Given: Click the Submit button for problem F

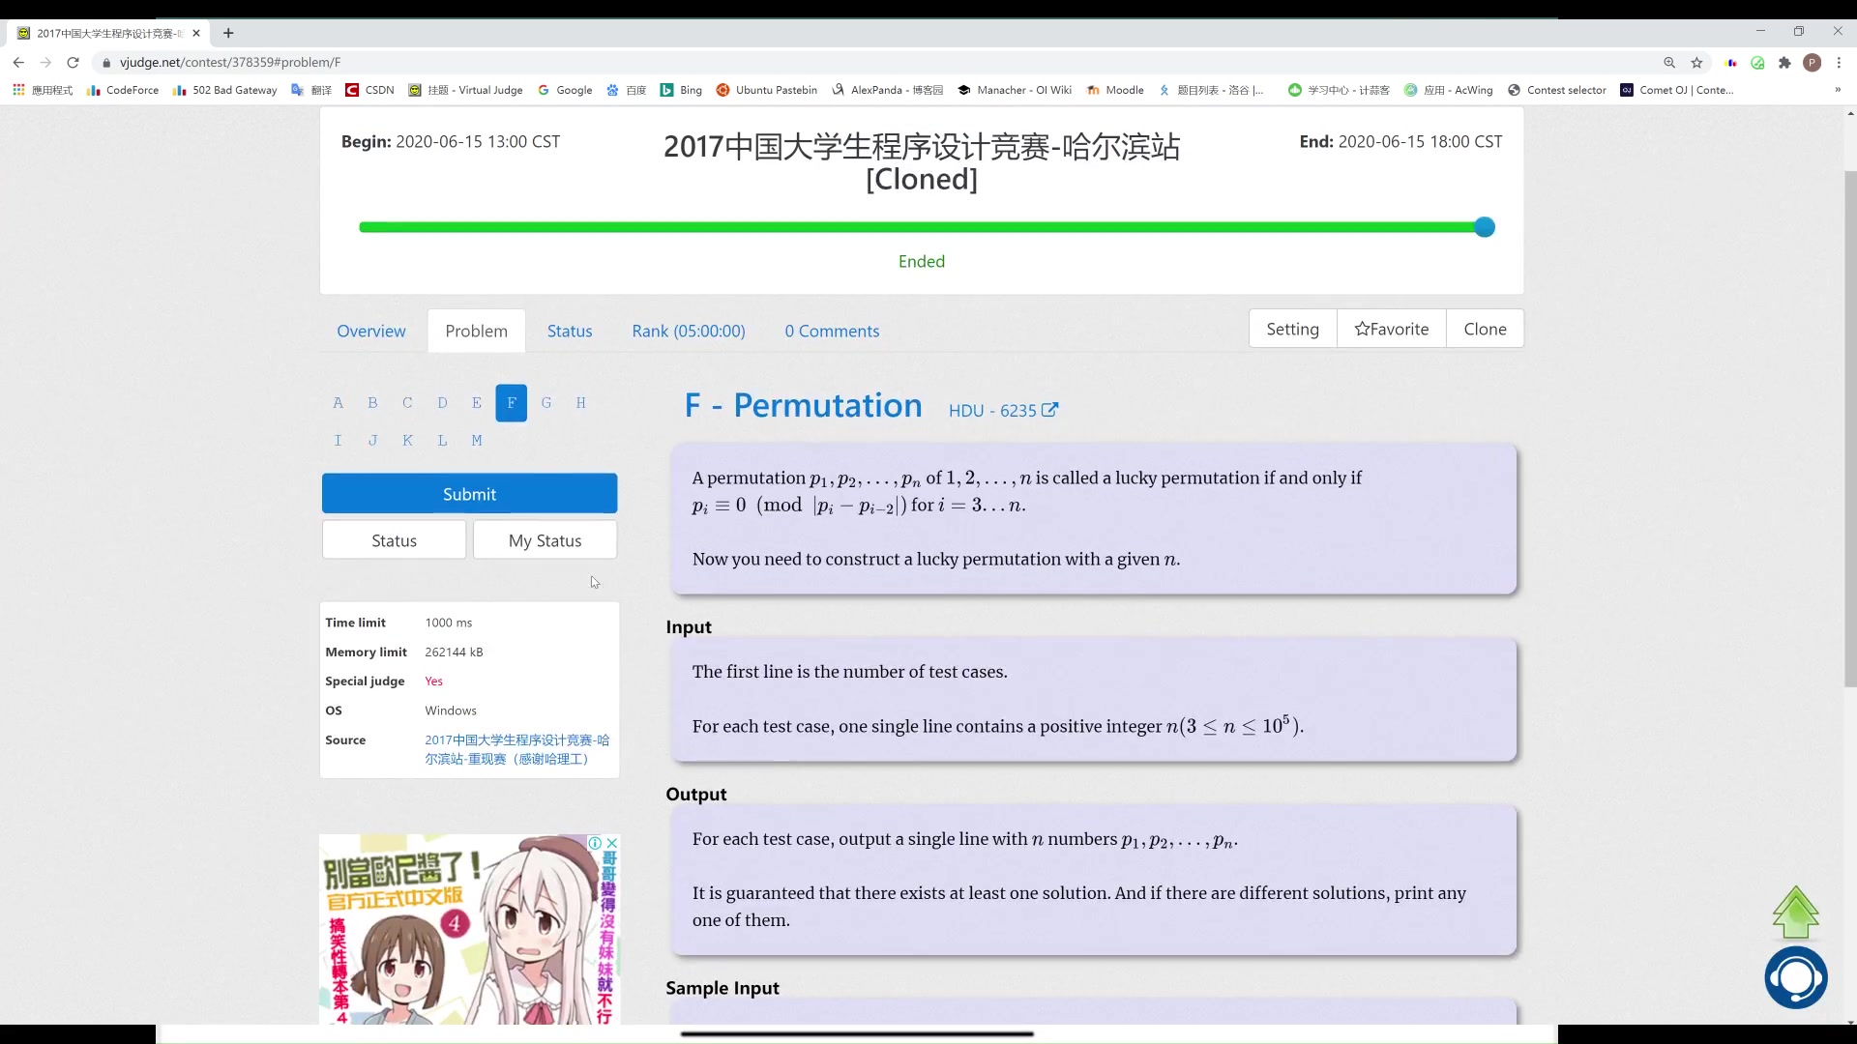Looking at the screenshot, I should 469,493.
